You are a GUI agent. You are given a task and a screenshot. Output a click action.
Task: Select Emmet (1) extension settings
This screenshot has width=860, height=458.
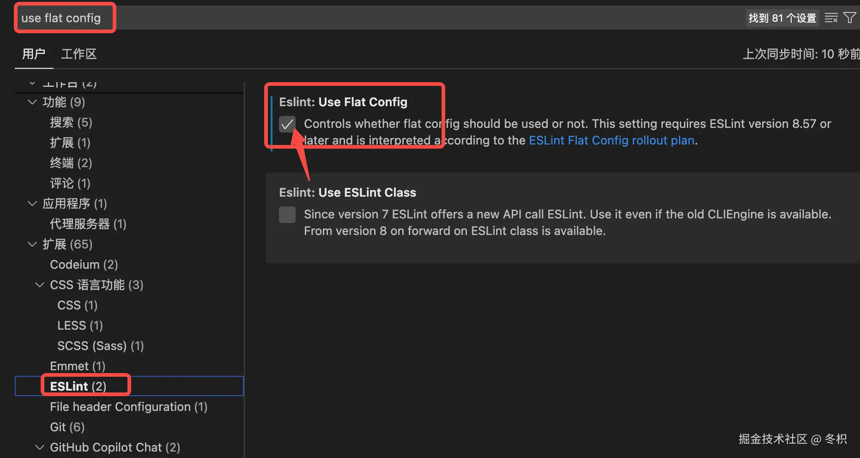tap(78, 366)
